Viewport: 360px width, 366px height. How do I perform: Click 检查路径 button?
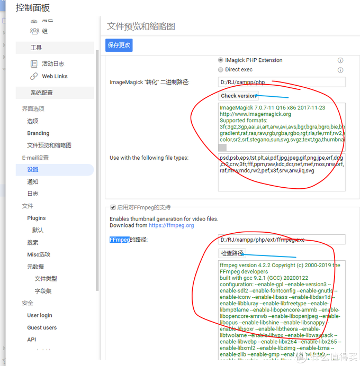[232, 253]
